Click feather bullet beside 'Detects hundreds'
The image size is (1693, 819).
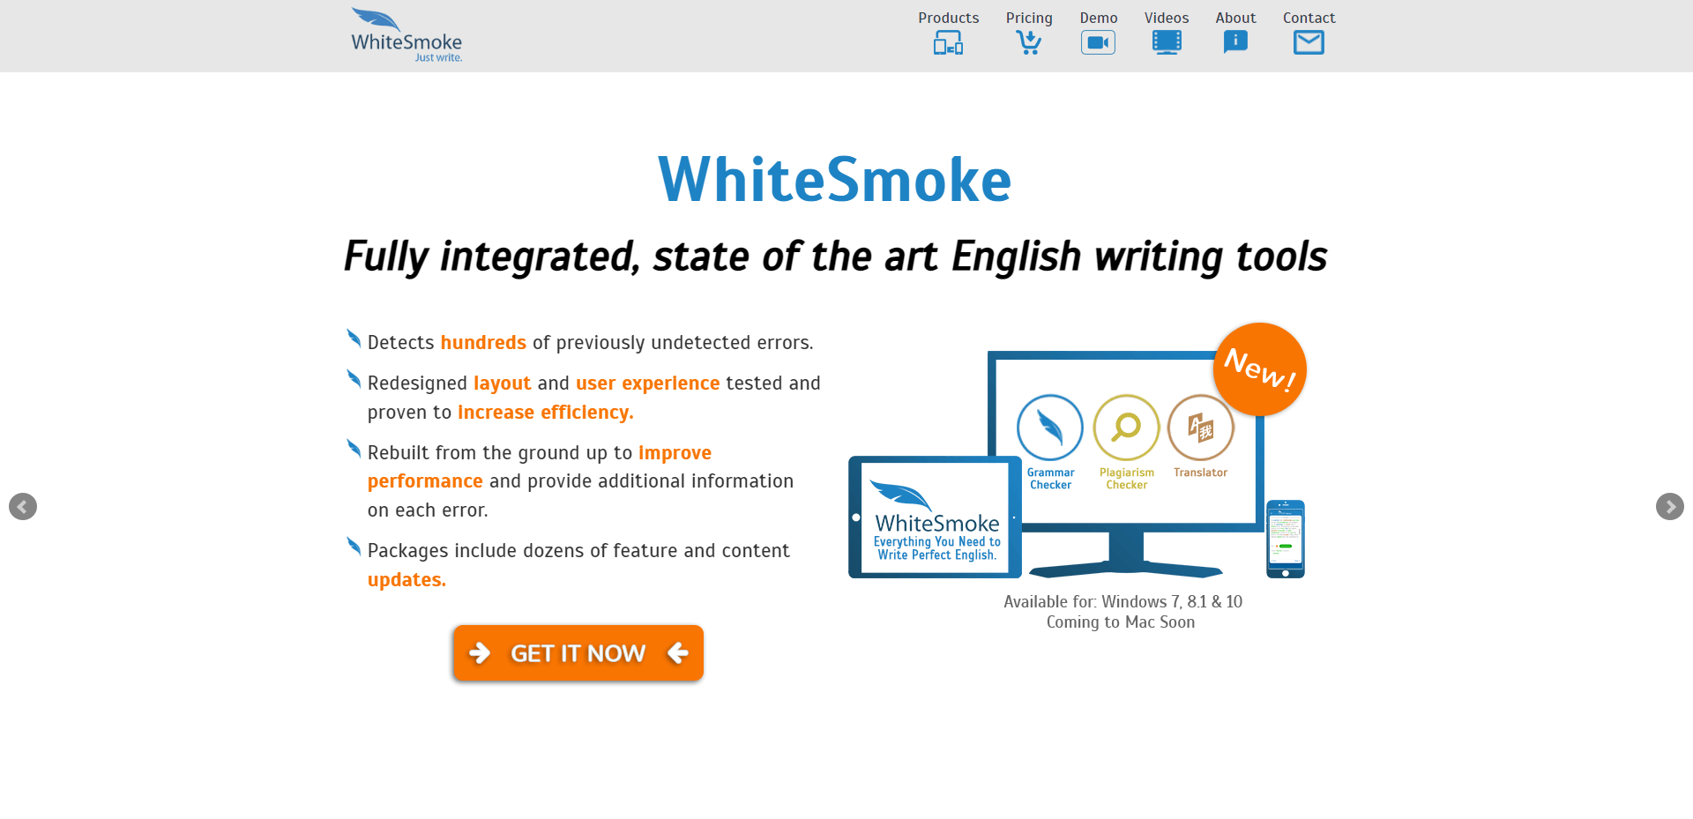click(354, 338)
